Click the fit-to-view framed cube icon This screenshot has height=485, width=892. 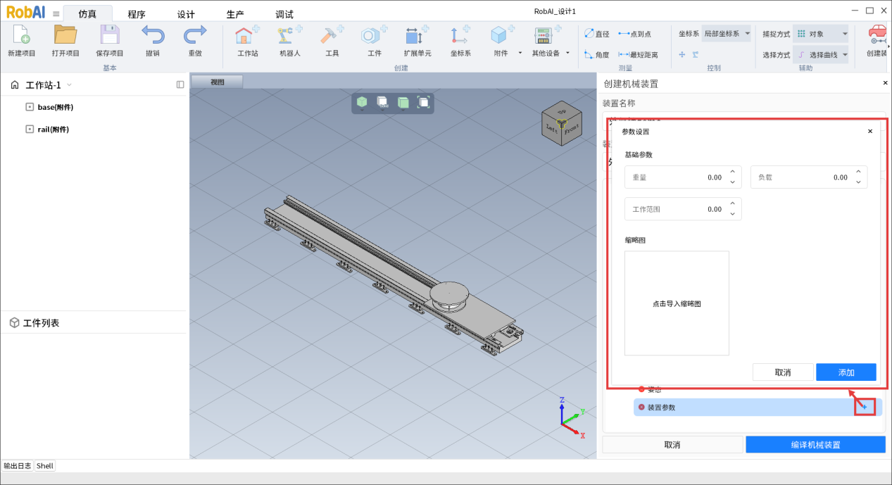click(x=424, y=103)
